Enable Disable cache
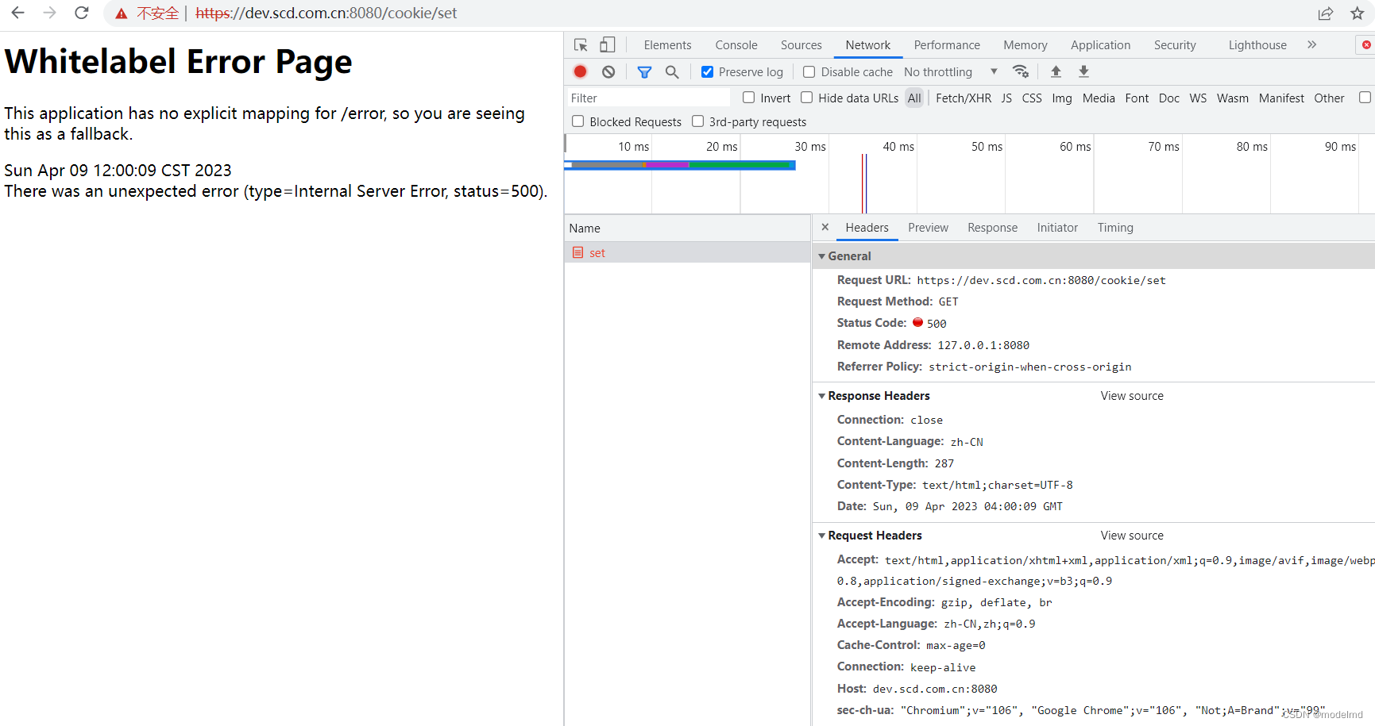The width and height of the screenshot is (1375, 726). point(809,71)
